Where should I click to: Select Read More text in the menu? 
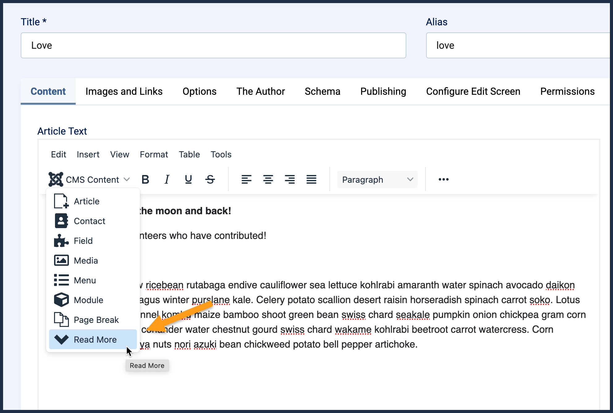[95, 340]
